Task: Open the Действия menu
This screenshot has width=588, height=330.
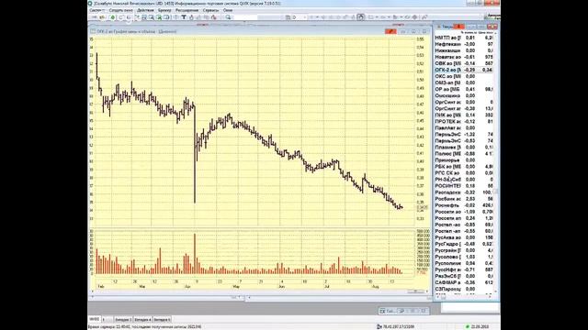Action: click(145, 10)
